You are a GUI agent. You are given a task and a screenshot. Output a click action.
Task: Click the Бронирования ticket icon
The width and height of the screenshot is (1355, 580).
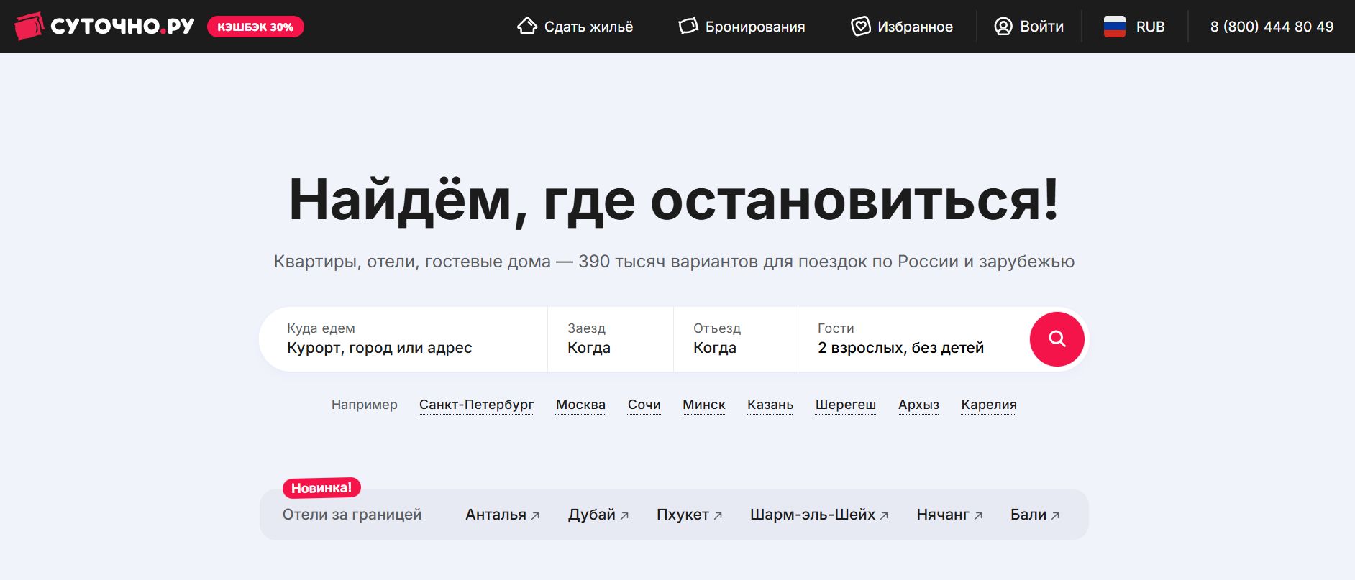688,27
